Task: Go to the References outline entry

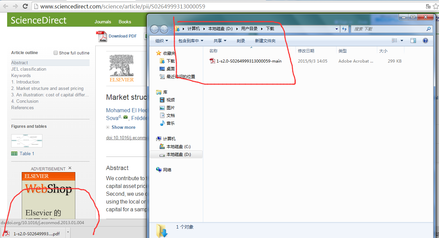Action: coord(22,108)
